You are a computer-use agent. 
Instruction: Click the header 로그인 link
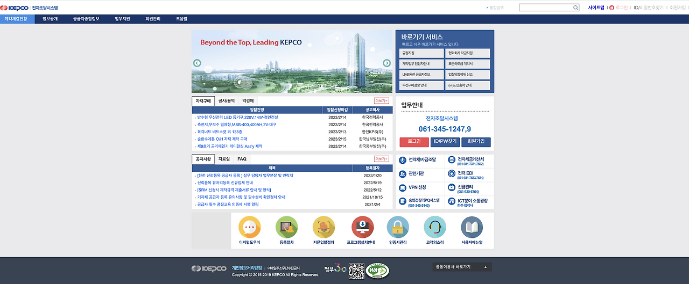pos(621,8)
